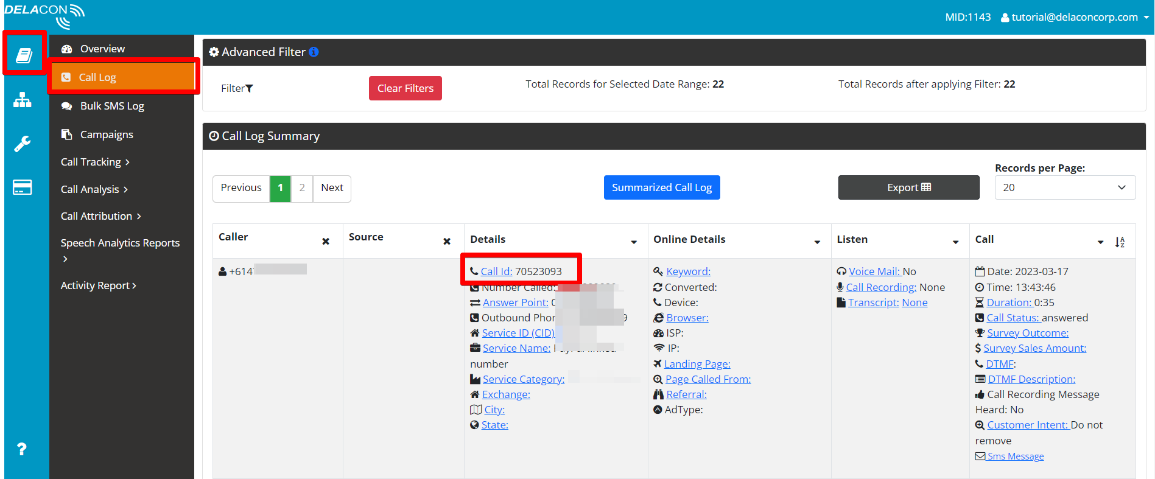Click the Call Status link
This screenshot has height=479, width=1155.
[1013, 318]
